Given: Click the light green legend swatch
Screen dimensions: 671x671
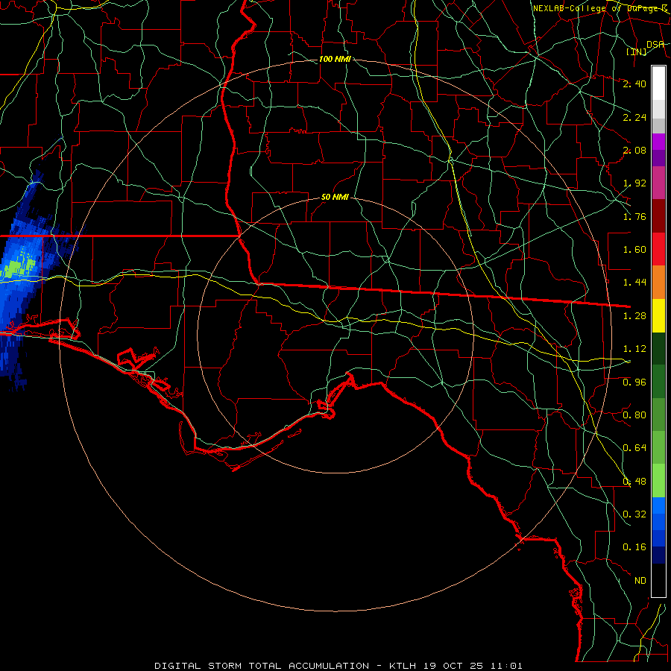Looking at the screenshot, I should (658, 481).
